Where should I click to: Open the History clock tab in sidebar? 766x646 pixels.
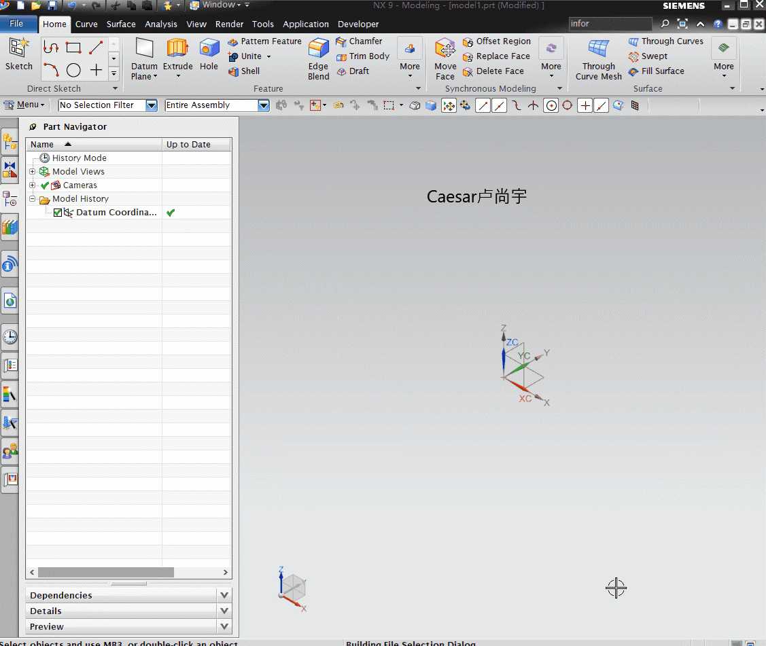10,337
